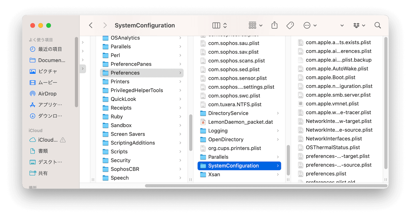Image resolution: width=411 pixels, height=218 pixels.
Task: Click the sidebar vertical scrollbar
Action: 76,72
